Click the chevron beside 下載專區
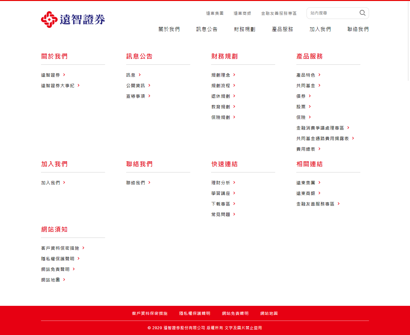The image size is (410, 335). pyautogui.click(x=234, y=204)
